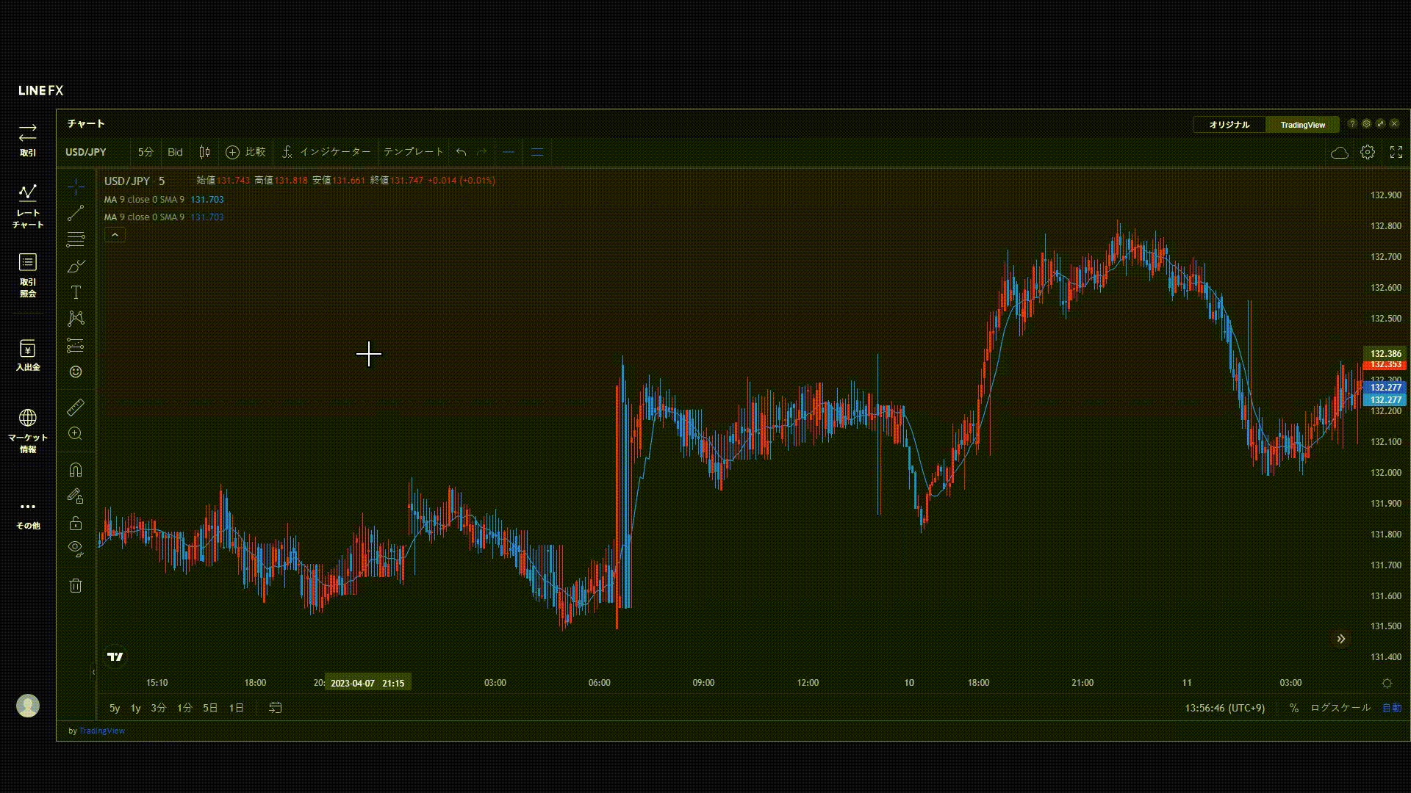Select the ruler measure tool

click(x=76, y=407)
